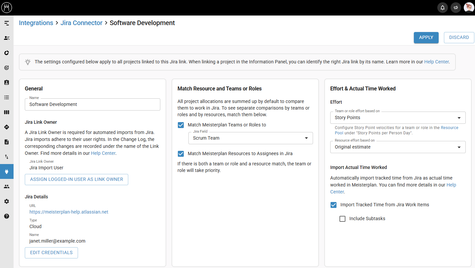Open the person-with-lines icon in sidebar
This screenshot has height=268, width=475.
pyautogui.click(x=7, y=38)
